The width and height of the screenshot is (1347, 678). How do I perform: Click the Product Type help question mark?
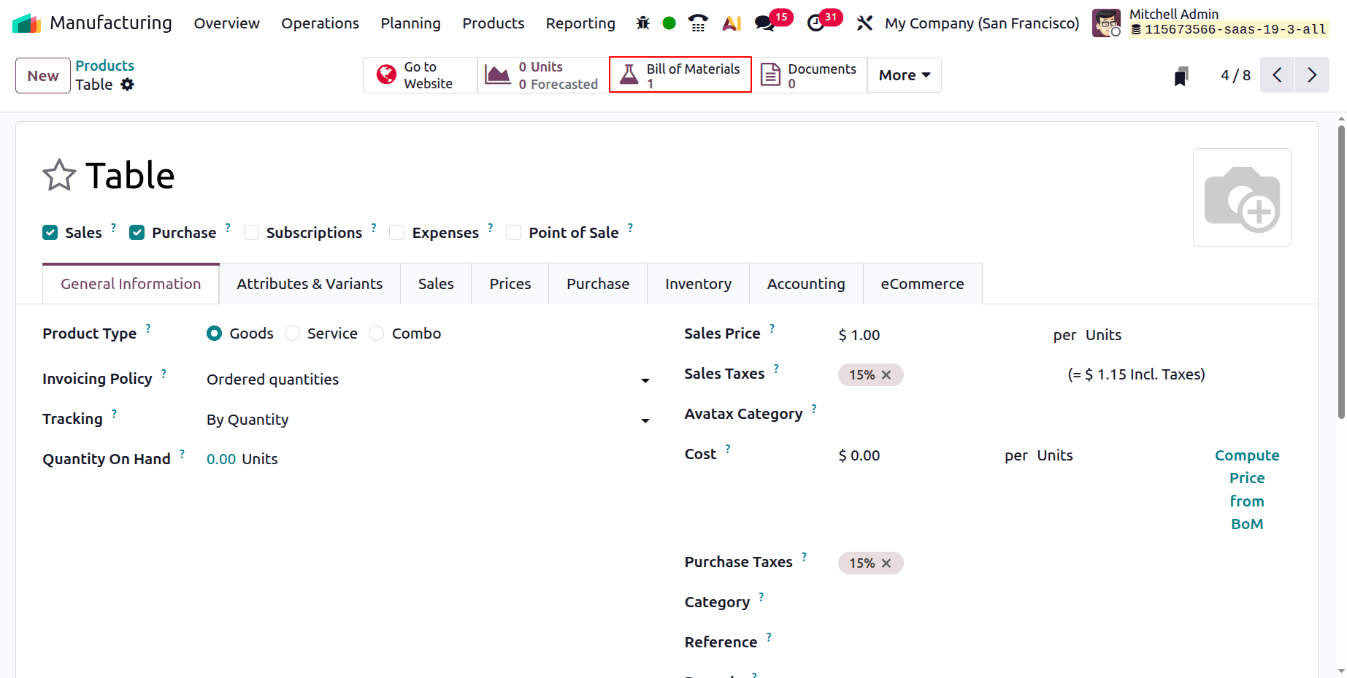(x=148, y=328)
